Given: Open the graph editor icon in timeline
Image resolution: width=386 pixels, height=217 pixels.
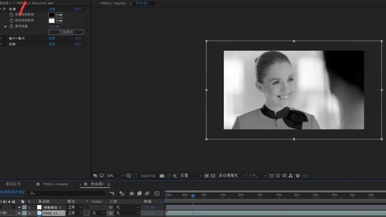Looking at the screenshot, I should 157,194.
